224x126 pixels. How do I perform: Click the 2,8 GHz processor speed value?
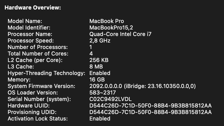(100, 40)
